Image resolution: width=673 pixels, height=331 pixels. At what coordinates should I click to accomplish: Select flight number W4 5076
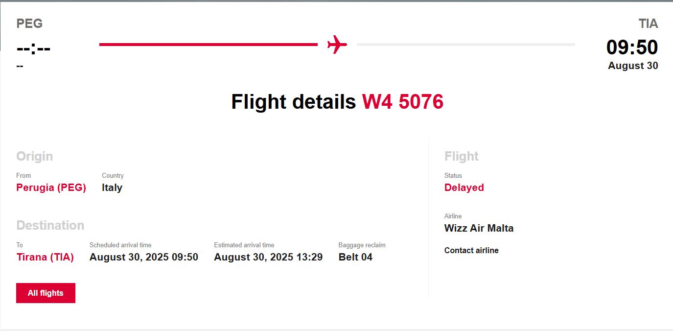point(402,102)
